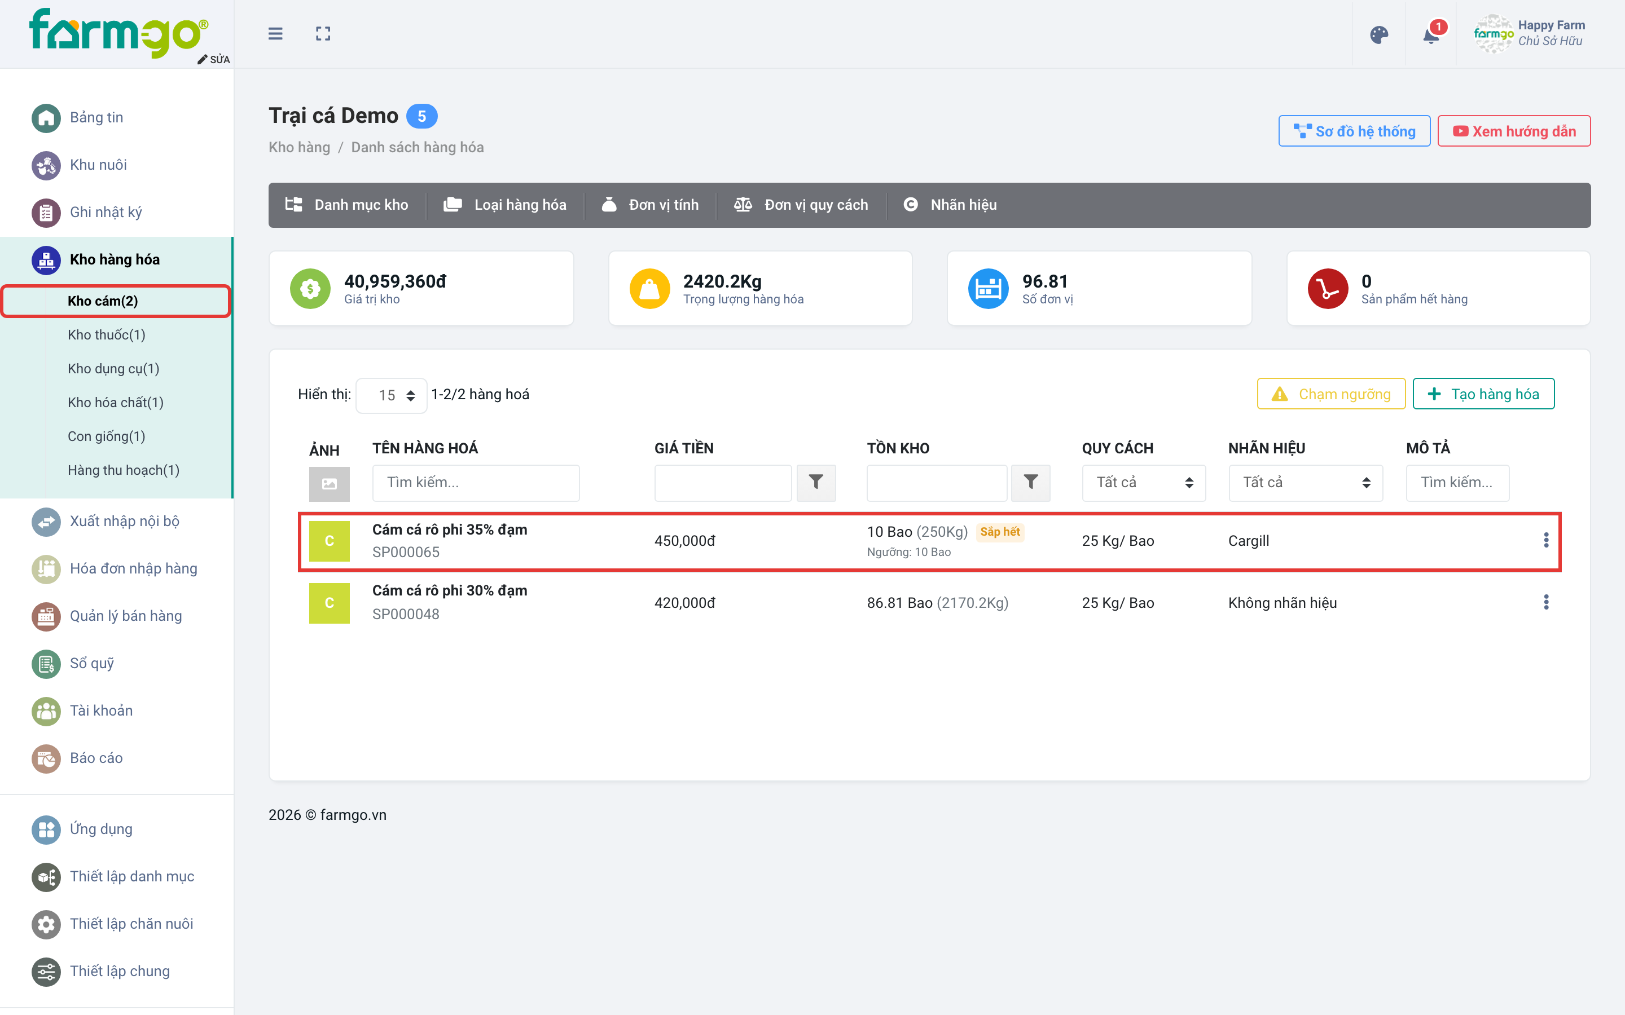This screenshot has width=1625, height=1015.
Task: Select Kho thuốc(1) warehouse
Action: [x=106, y=334]
